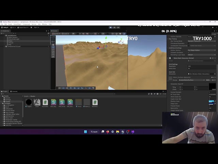Enable Water Mesh Generator script checkbox
Viewport: 218px width, 164px height.
click(x=172, y=58)
